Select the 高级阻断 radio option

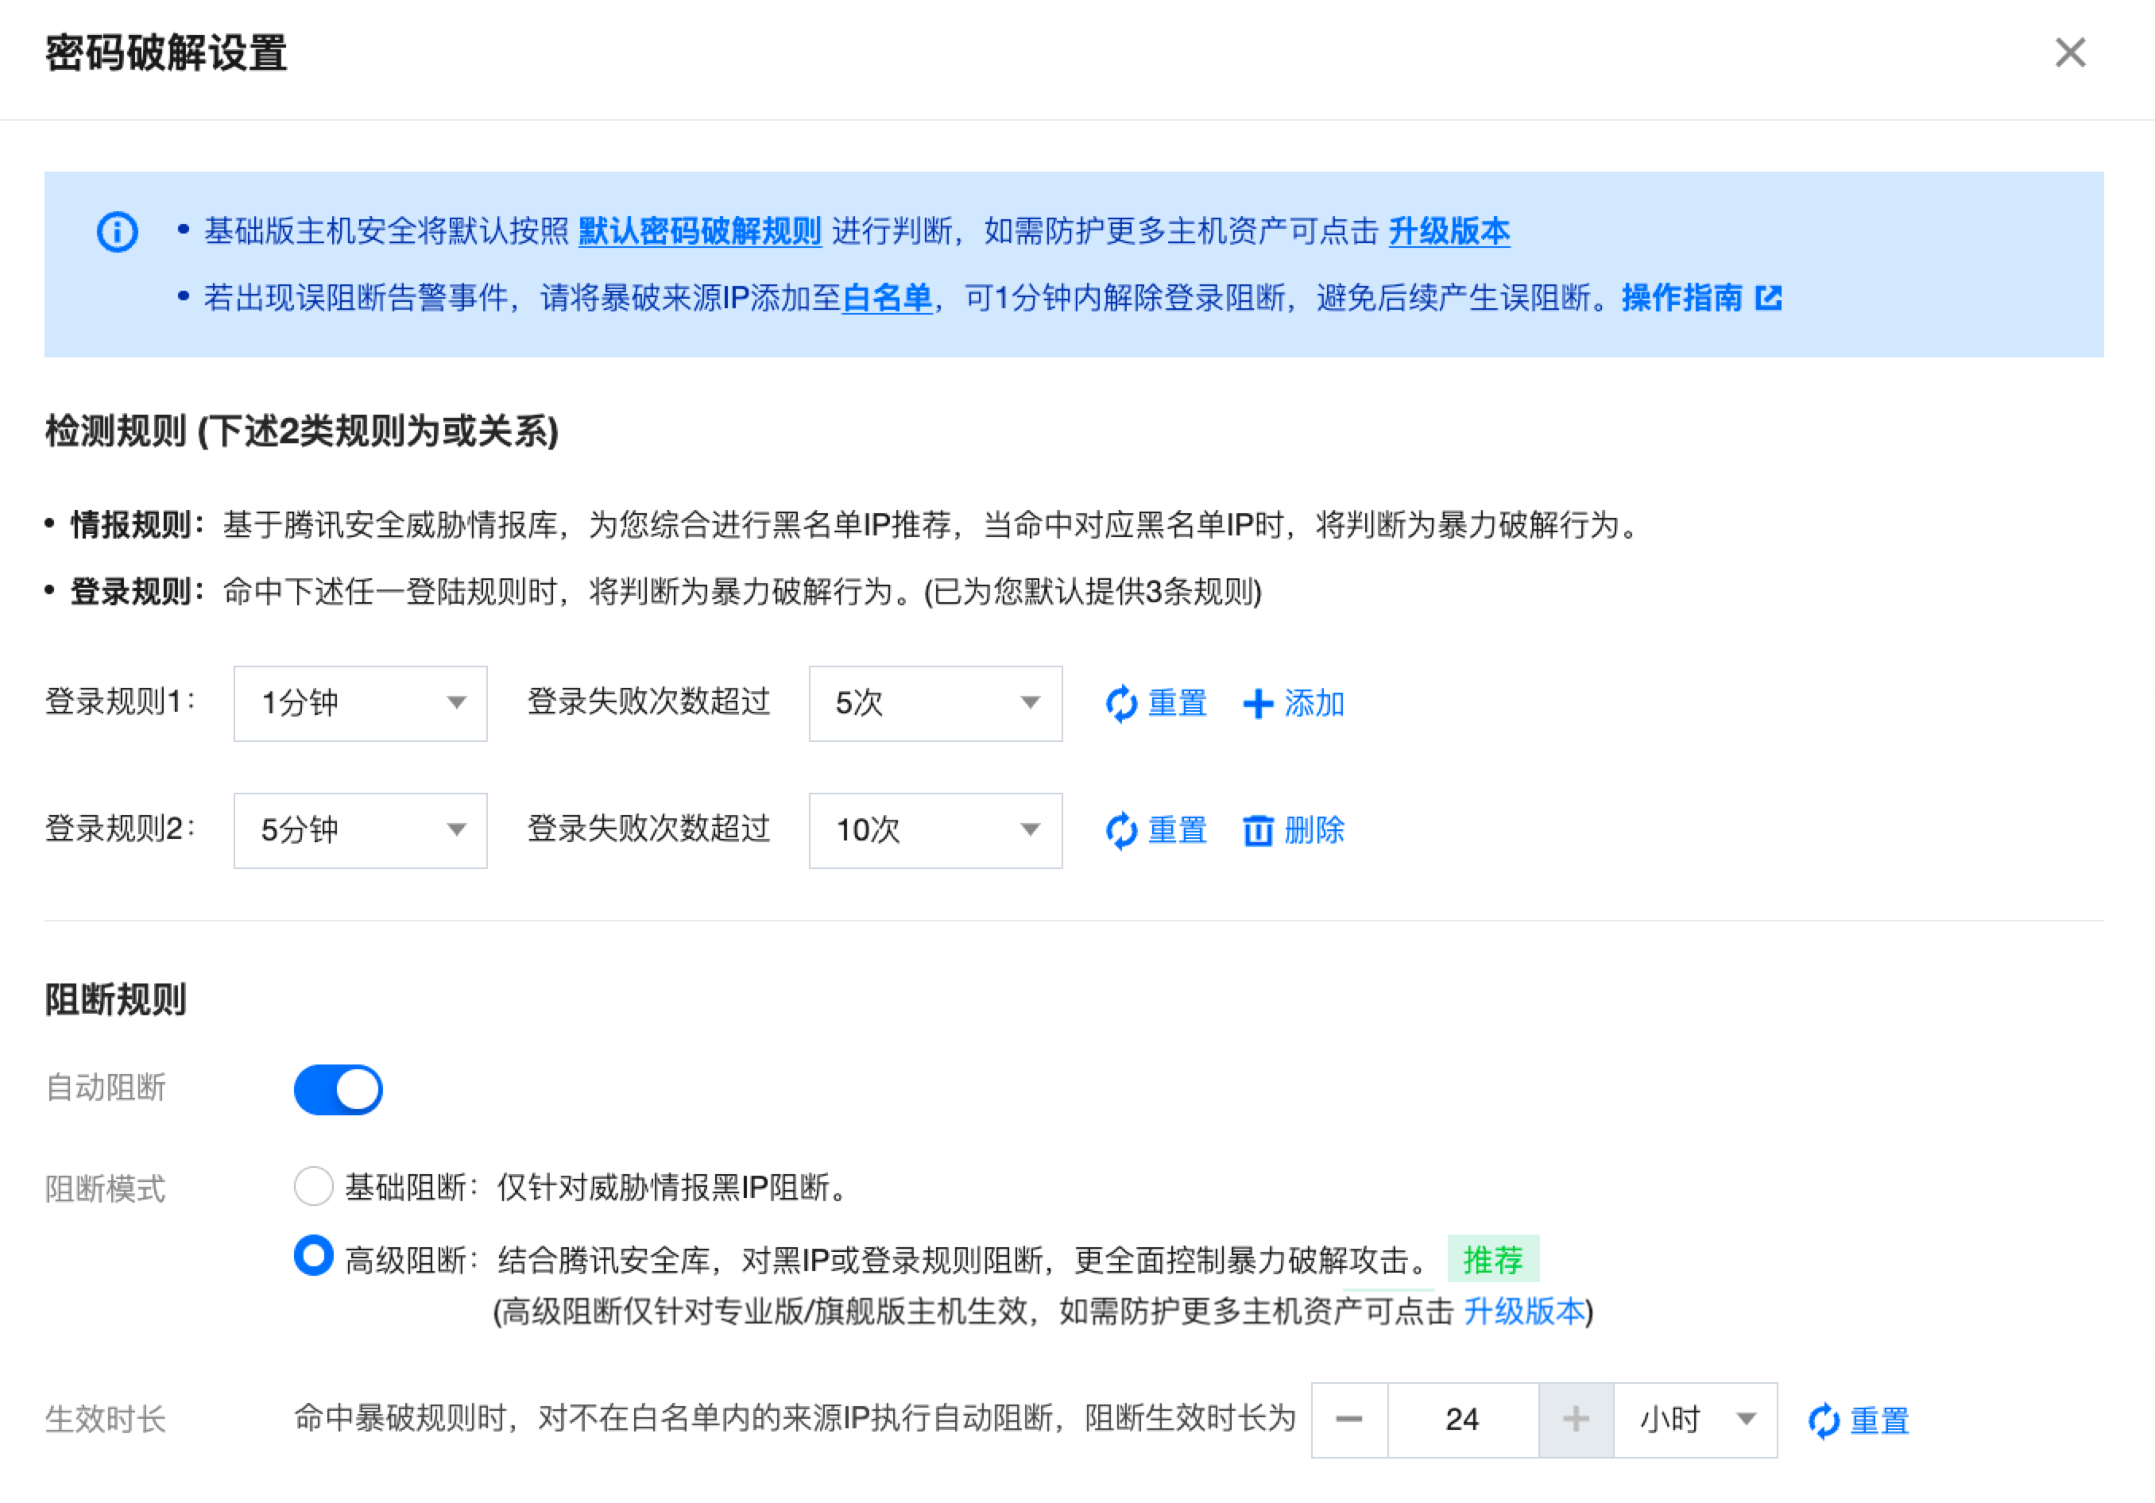314,1255
